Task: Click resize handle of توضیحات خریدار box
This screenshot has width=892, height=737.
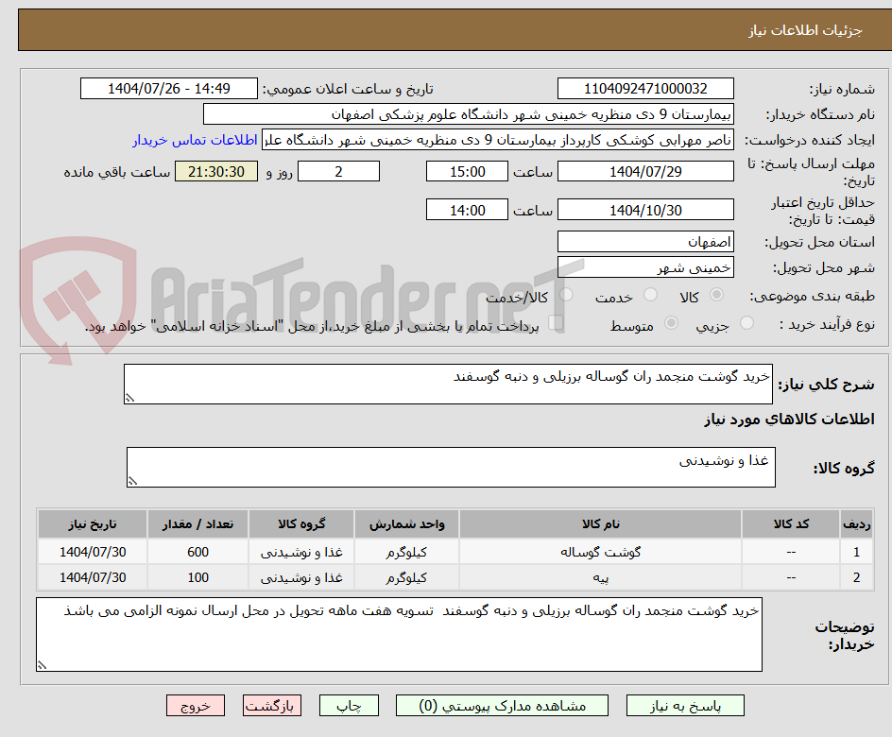Action: pyautogui.click(x=43, y=665)
